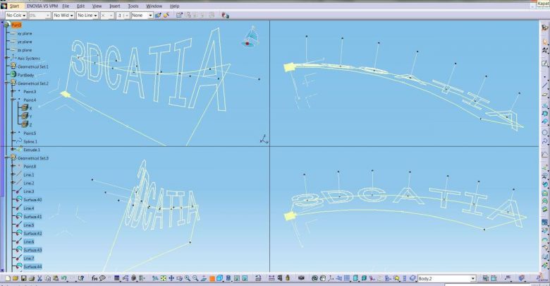Click the What's This help icon
The height and width of the screenshot is (286, 550).
click(81, 278)
